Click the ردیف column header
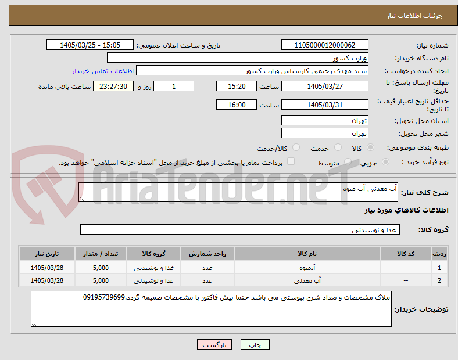 (x=439, y=254)
